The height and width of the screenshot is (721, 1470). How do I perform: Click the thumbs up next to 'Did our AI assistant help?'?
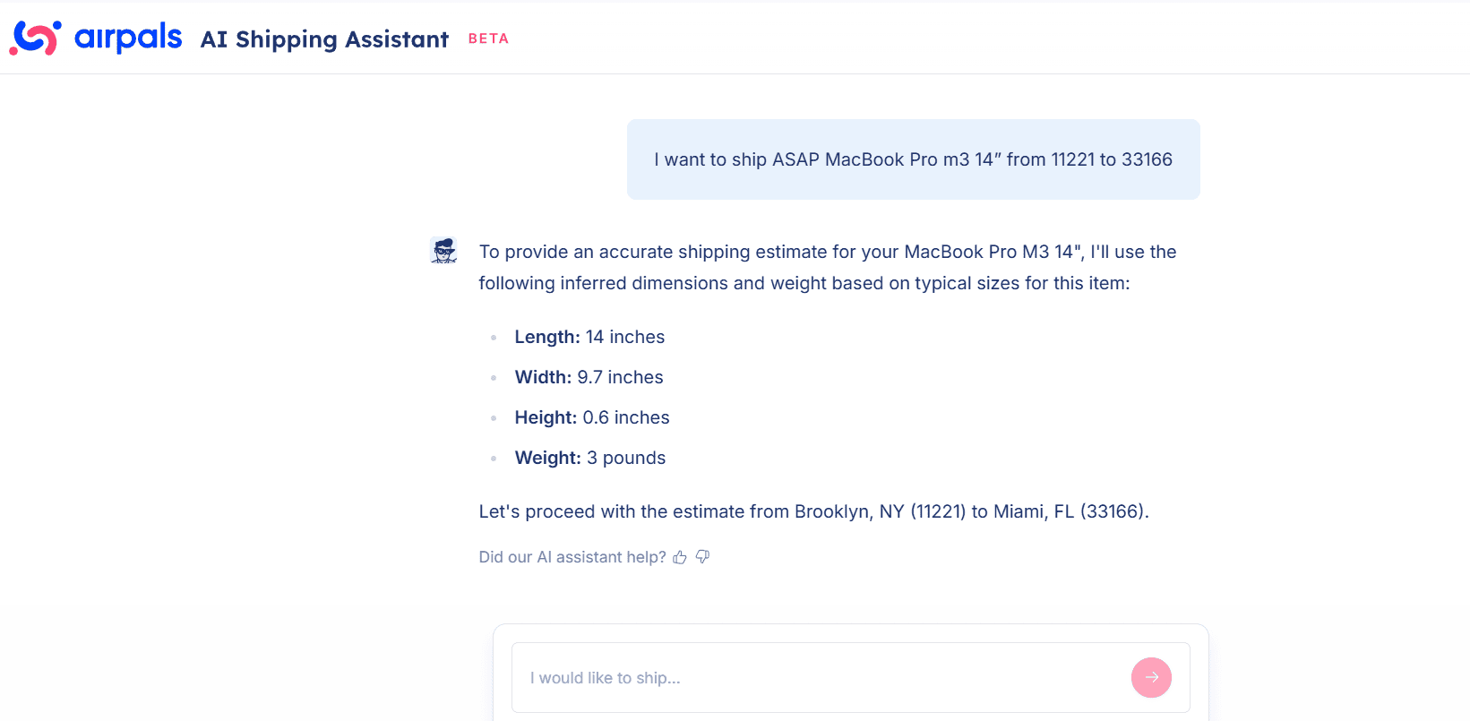679,557
